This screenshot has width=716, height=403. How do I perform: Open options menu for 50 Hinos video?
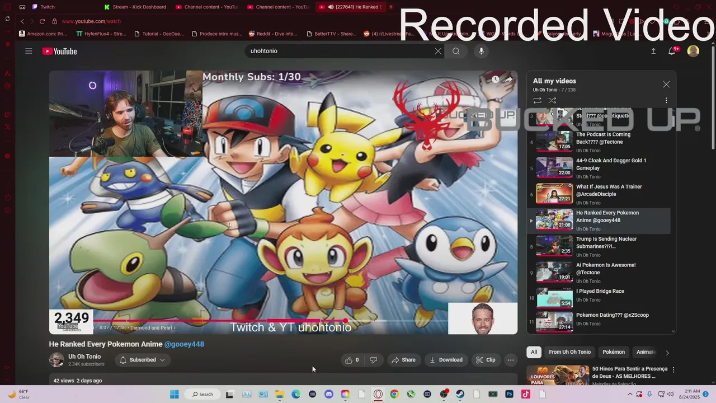[673, 370]
